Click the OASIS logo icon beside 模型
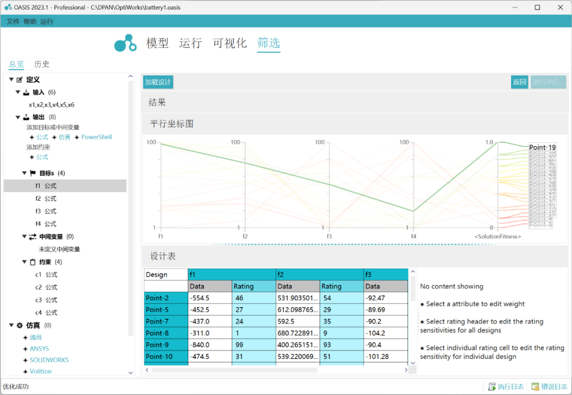Viewport: 572px width, 395px height. [x=125, y=43]
